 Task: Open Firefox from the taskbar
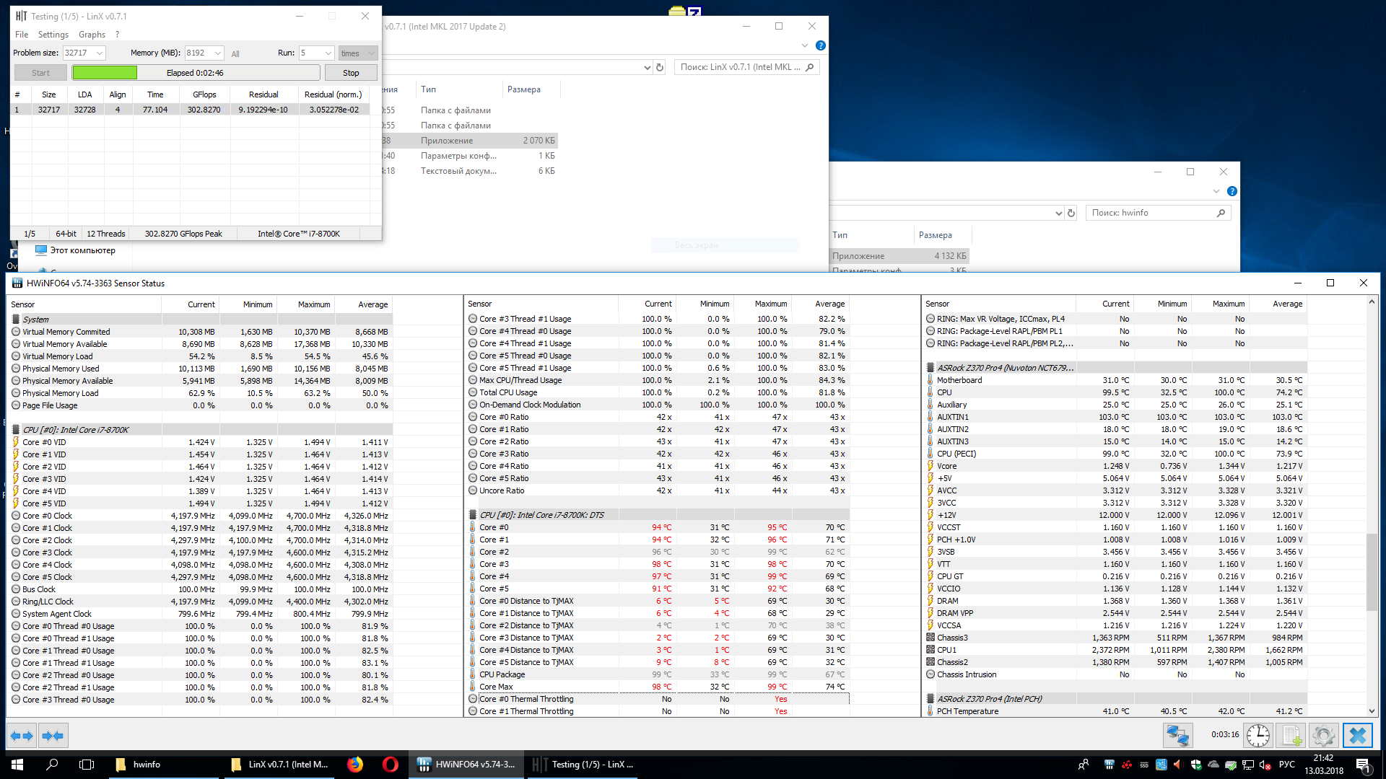(x=355, y=765)
